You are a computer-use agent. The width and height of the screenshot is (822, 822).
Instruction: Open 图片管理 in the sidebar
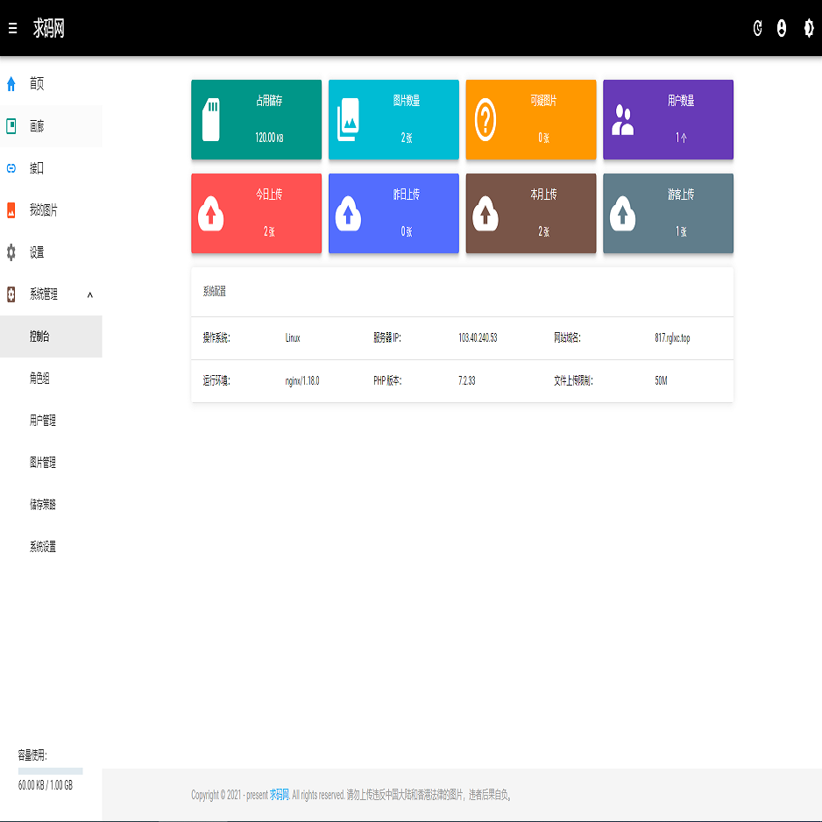43,463
